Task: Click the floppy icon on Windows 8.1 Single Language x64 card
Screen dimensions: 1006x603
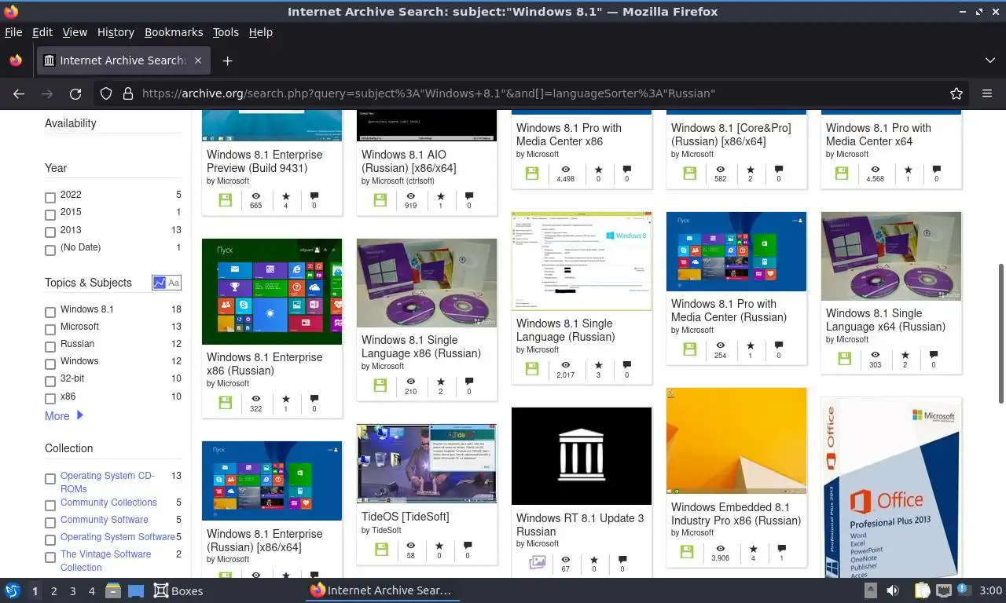Action: (x=844, y=358)
